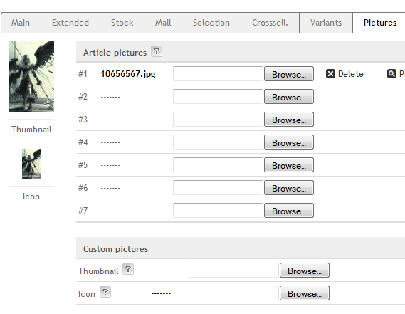The width and height of the screenshot is (405, 314).
Task: Click Browse for picture #5
Action: coord(289,165)
